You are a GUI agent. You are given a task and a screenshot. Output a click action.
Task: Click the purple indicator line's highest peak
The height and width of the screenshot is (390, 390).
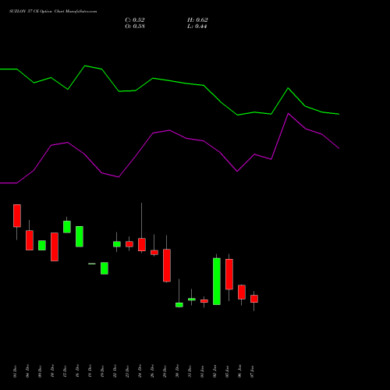(x=288, y=114)
